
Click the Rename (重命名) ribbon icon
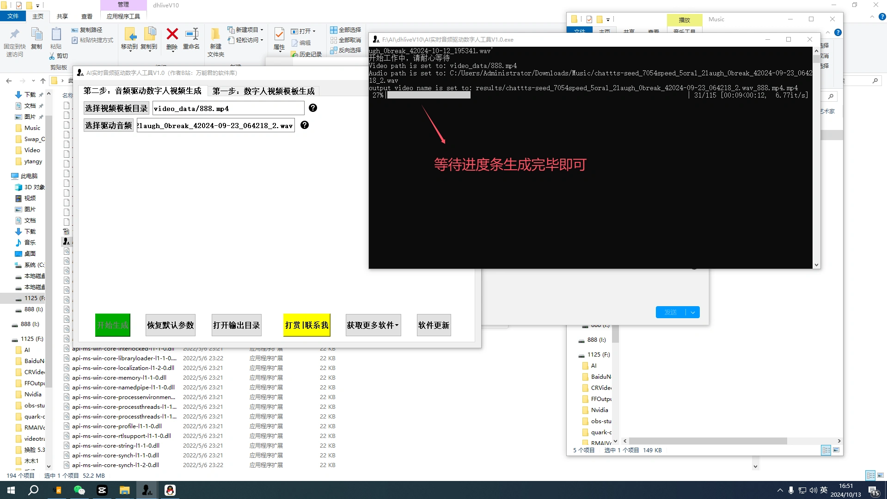(191, 39)
